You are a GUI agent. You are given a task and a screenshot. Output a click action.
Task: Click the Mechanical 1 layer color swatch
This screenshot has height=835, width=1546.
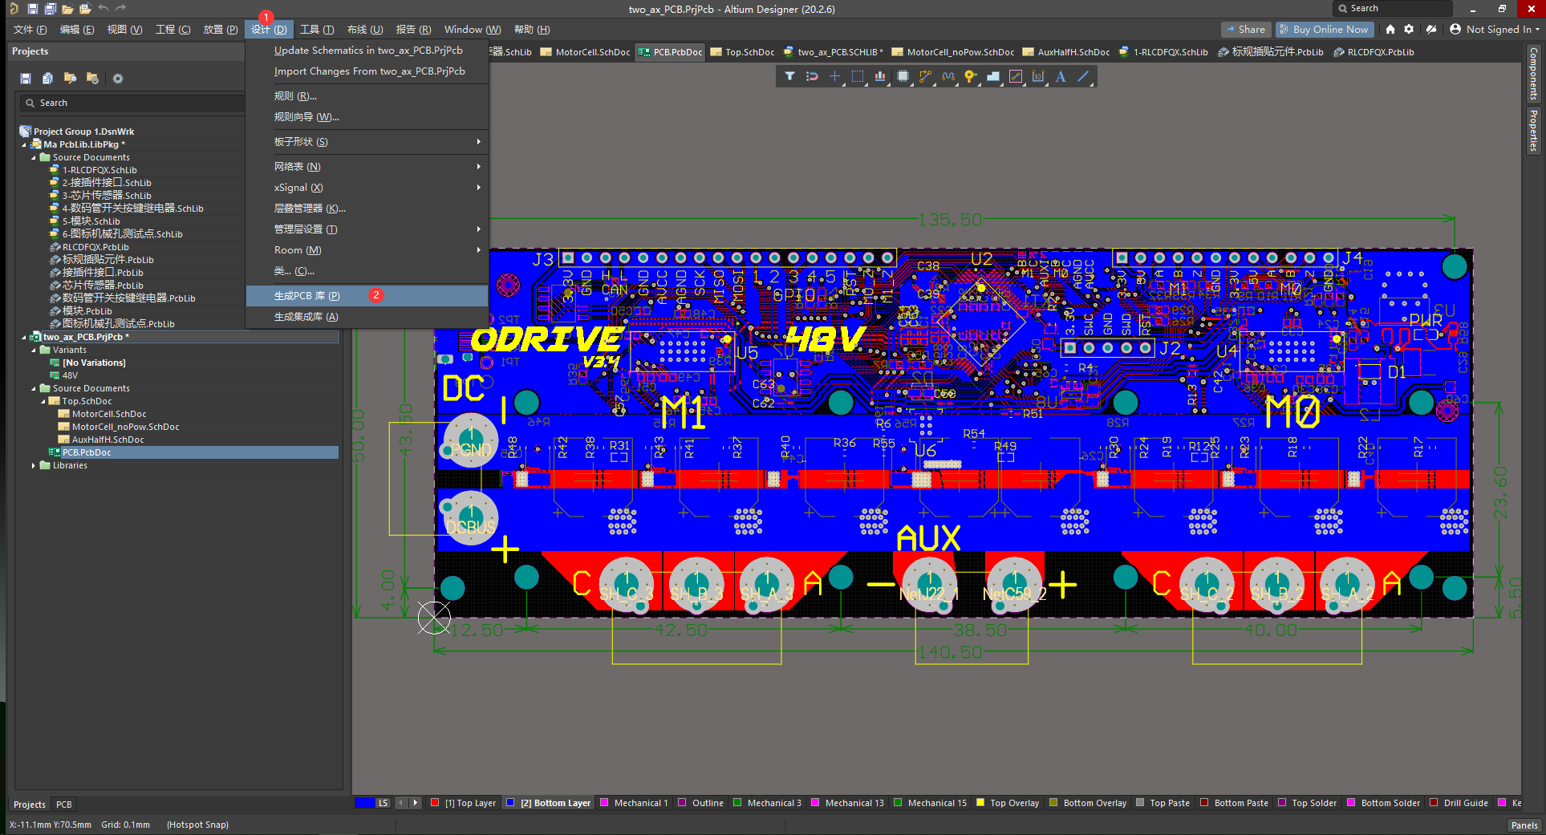(604, 802)
